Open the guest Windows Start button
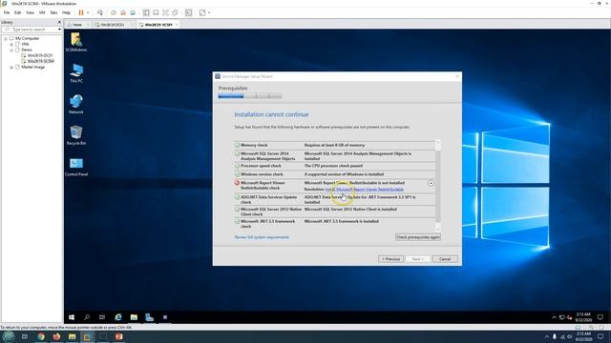The image size is (611, 343). (x=72, y=317)
